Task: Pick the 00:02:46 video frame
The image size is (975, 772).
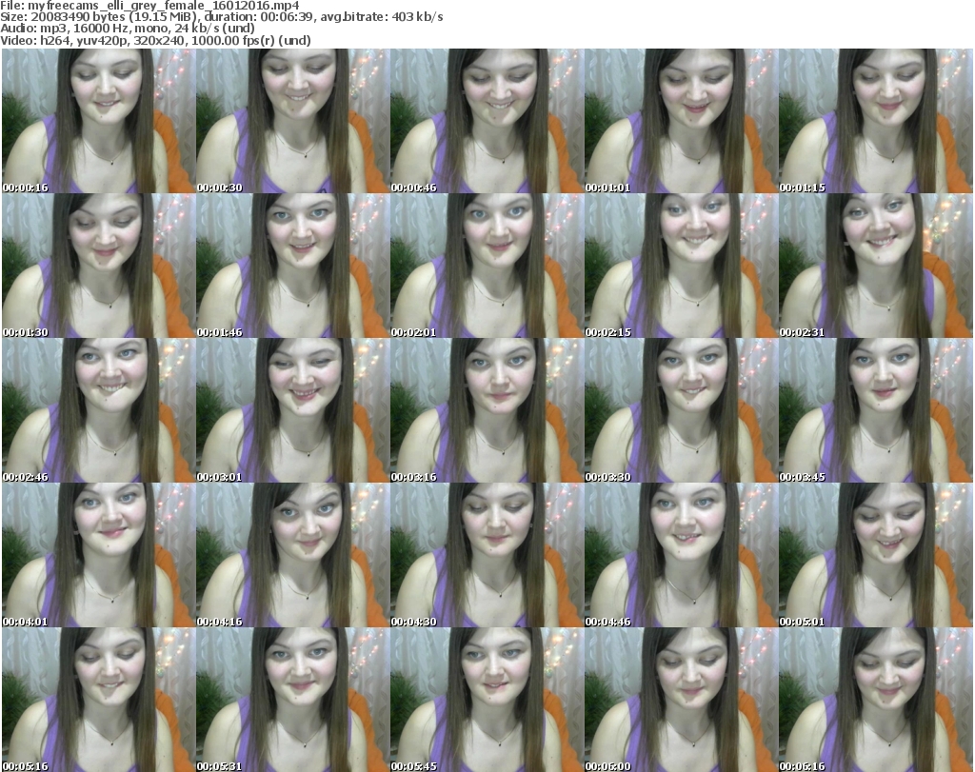Action: (99, 411)
